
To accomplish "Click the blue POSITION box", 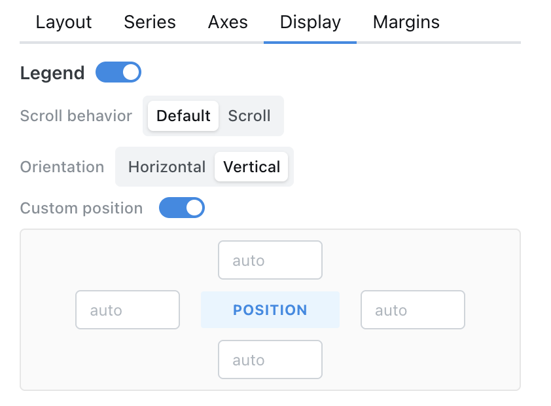I will pos(270,310).
